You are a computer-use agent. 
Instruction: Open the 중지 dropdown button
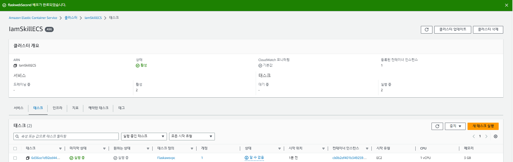[455, 126]
